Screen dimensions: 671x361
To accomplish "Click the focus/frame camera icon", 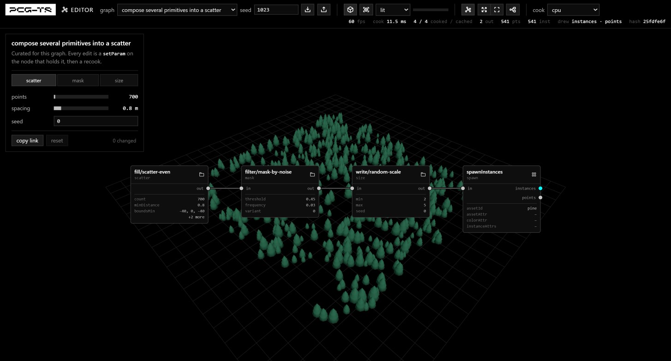I will click(x=366, y=10).
